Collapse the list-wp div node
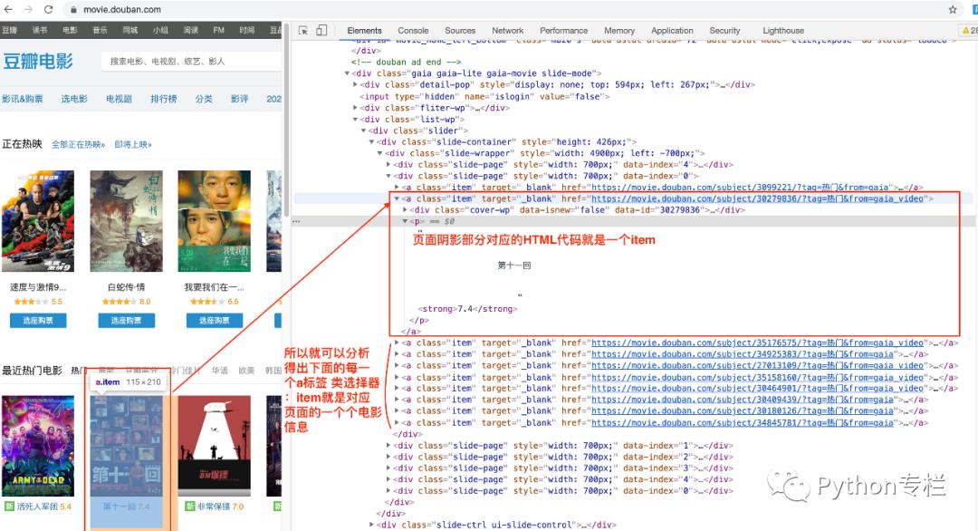This screenshot has height=531, width=978. point(356,120)
